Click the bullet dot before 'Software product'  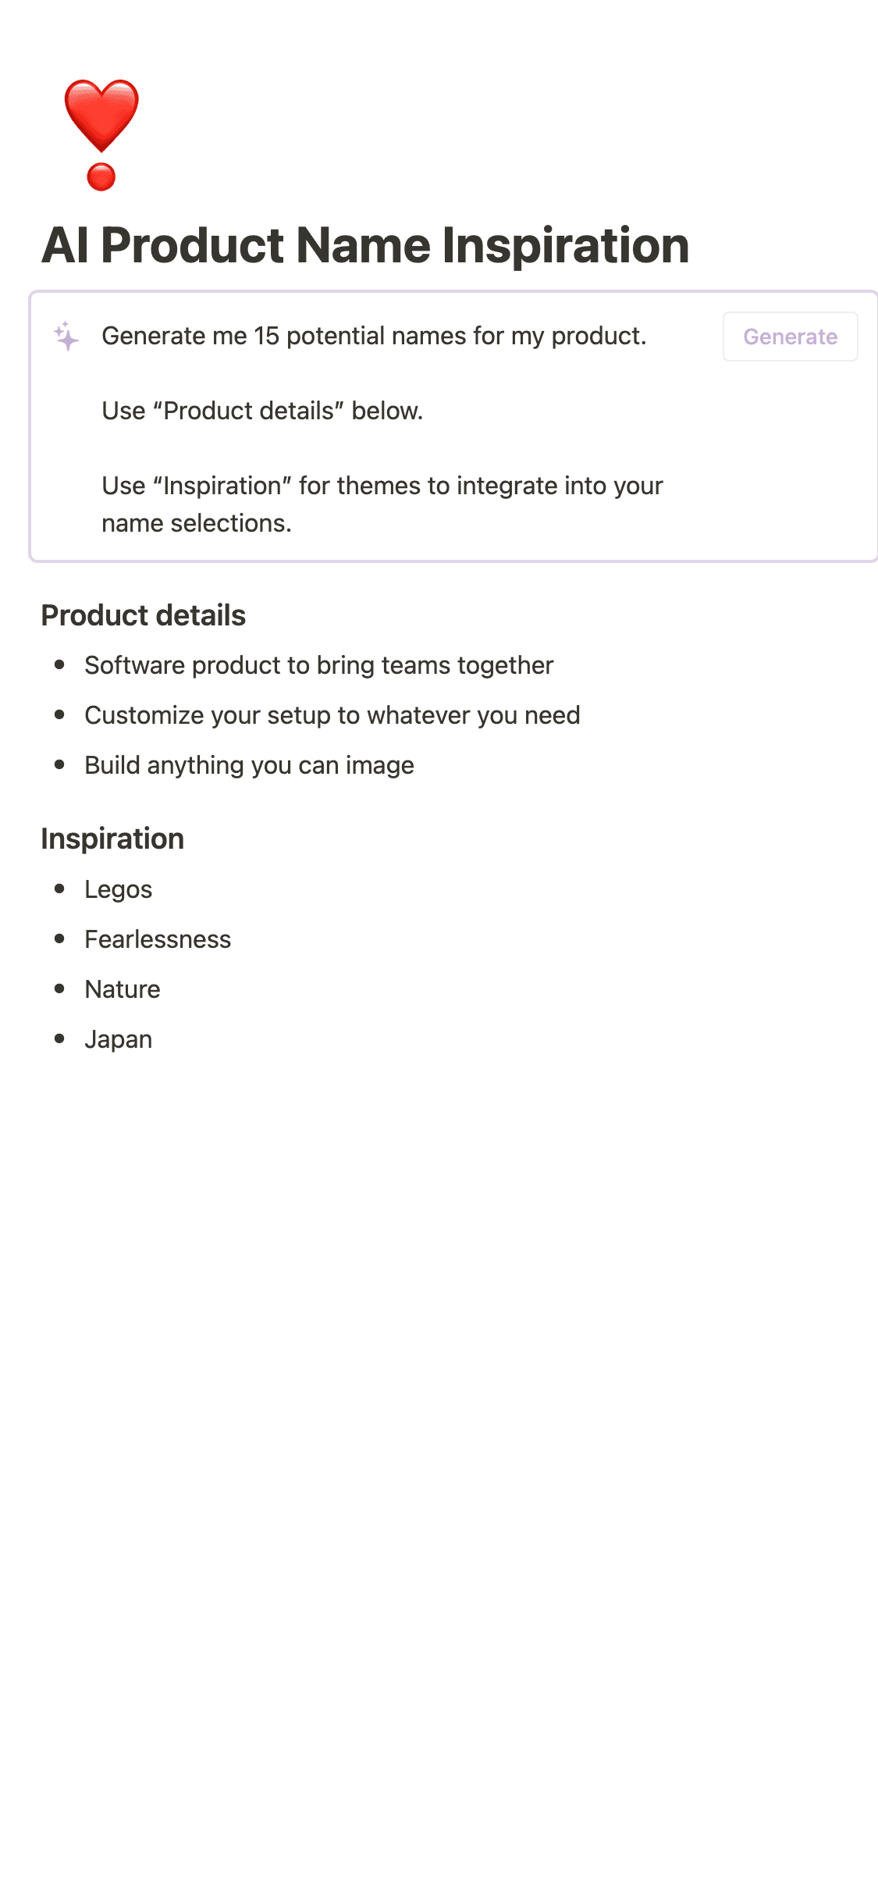pos(59,664)
